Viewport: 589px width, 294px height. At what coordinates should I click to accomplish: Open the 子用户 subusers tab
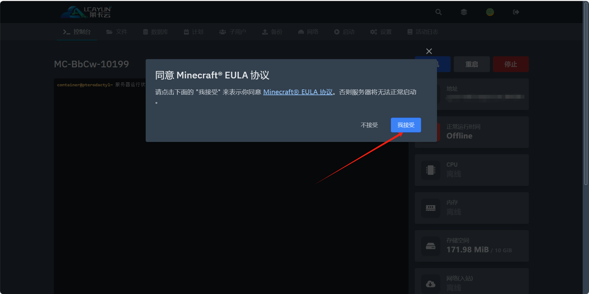pos(233,32)
